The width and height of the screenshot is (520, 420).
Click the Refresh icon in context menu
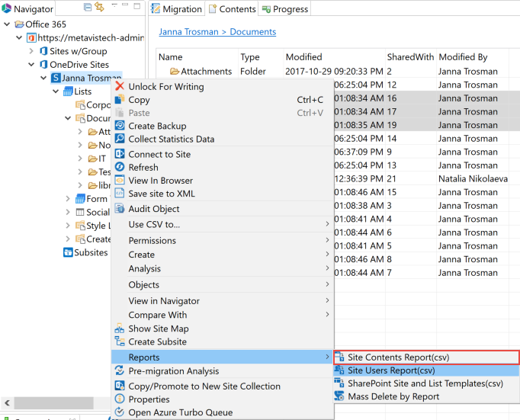pyautogui.click(x=119, y=167)
